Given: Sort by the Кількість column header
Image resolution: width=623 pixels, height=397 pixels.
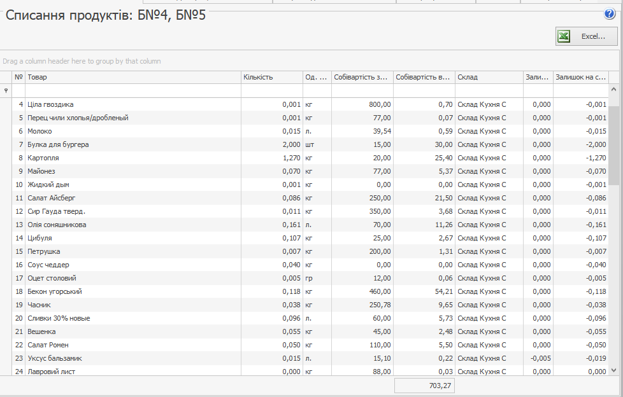Looking at the screenshot, I should 271,77.
